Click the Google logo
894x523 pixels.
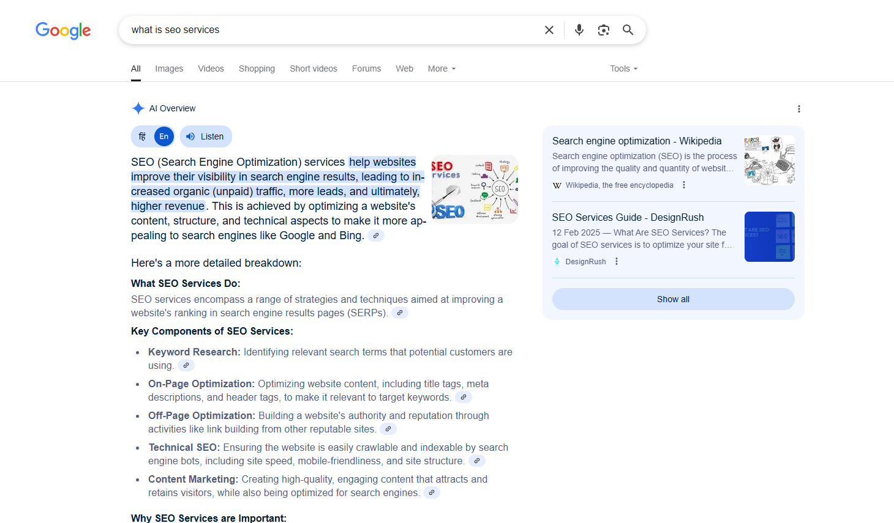63,30
